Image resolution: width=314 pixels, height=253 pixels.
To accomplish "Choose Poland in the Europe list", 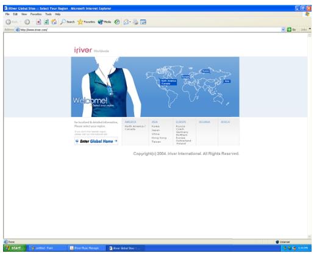I will 181,143.
